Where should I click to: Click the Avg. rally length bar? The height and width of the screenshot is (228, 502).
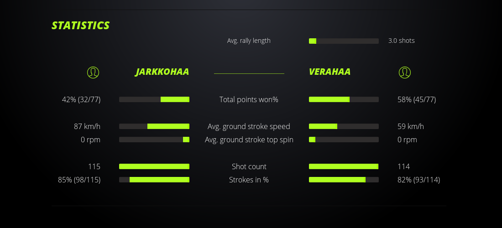[x=344, y=41]
